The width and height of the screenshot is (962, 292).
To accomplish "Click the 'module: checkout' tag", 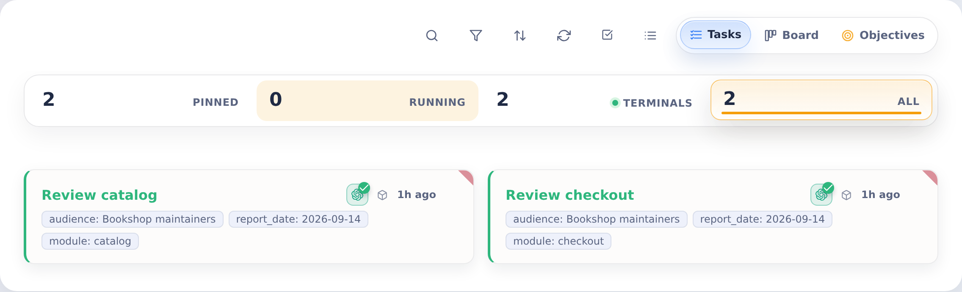I will 558,241.
